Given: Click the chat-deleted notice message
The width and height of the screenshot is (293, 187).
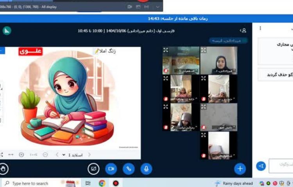Looking at the screenshot, I should (x=275, y=75).
